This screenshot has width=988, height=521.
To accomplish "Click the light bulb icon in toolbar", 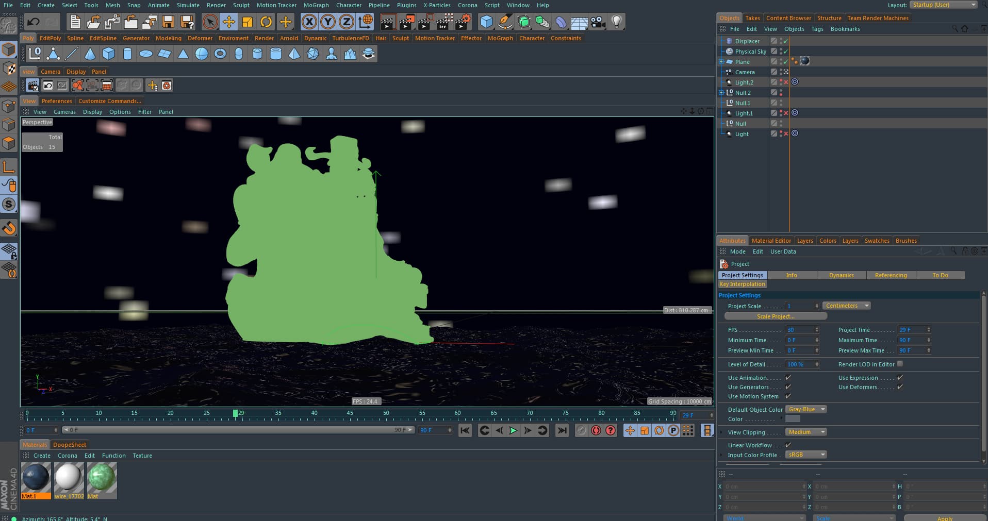I will coord(616,22).
